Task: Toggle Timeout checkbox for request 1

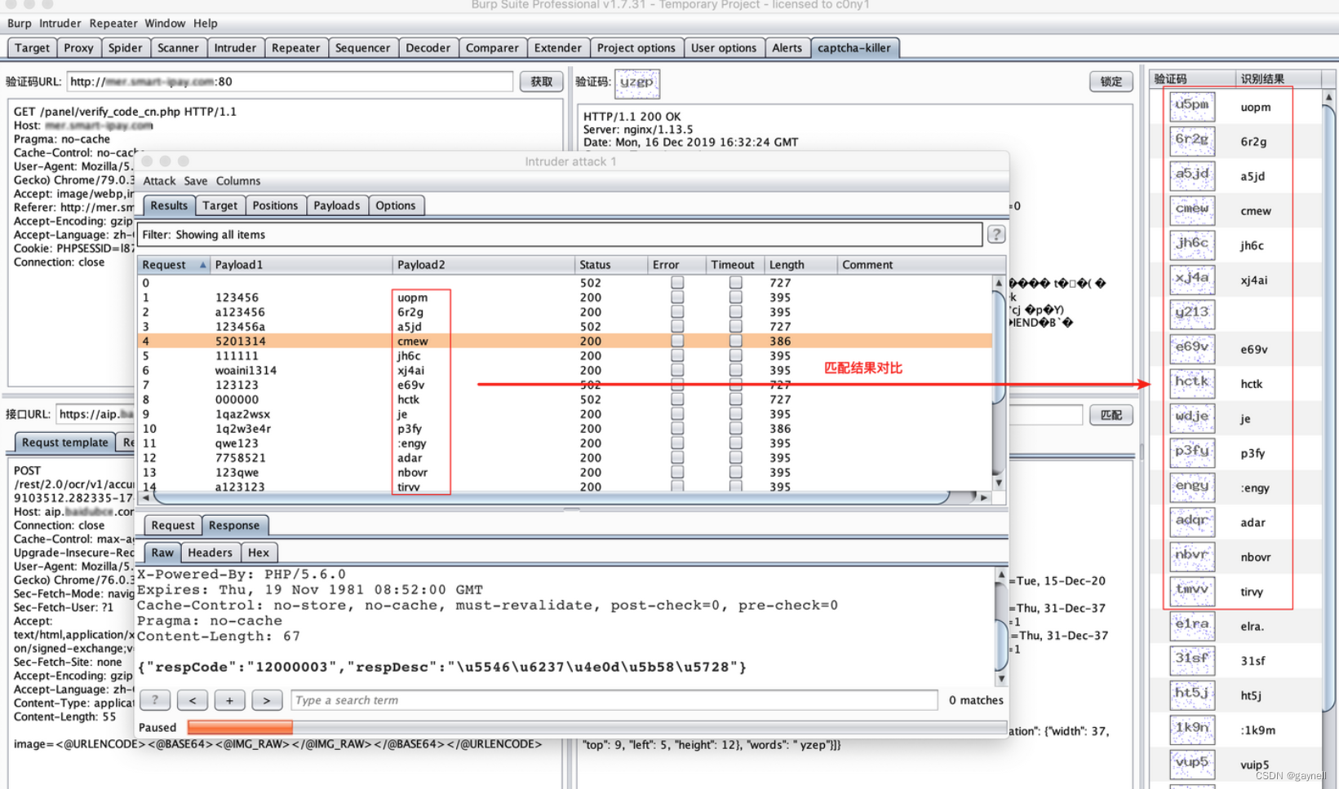Action: coord(736,298)
